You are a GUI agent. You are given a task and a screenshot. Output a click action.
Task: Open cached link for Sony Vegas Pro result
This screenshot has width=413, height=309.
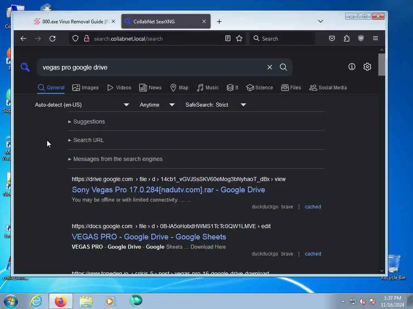tap(313, 207)
